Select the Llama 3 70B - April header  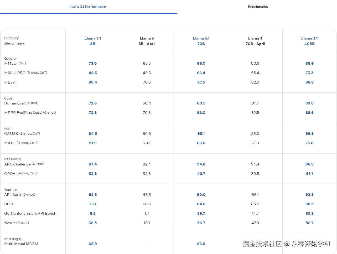[x=255, y=41]
